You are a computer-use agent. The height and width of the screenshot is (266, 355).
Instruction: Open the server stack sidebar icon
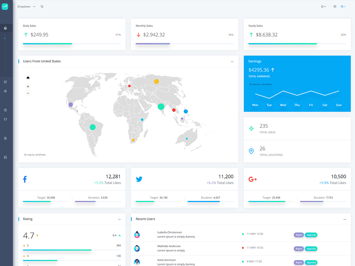(x=5, y=157)
